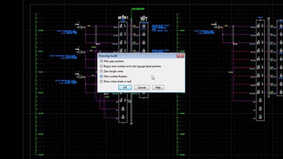Close the Drawing Audit dialog with X
This screenshot has width=283, height=159.
180,56
